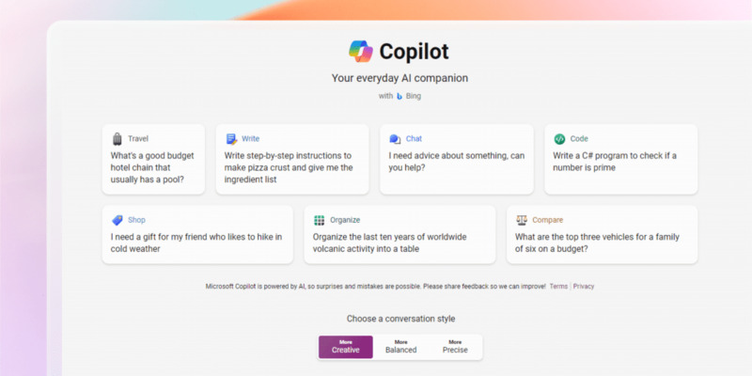752x376 pixels.
Task: Choose the "I need advice" chat prompt
Action: 457,159
